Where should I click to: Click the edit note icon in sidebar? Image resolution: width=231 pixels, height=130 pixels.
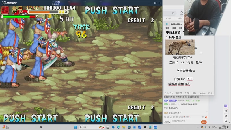click(x=226, y=121)
